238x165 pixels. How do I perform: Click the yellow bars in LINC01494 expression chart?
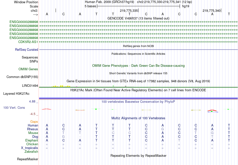(61, 86)
